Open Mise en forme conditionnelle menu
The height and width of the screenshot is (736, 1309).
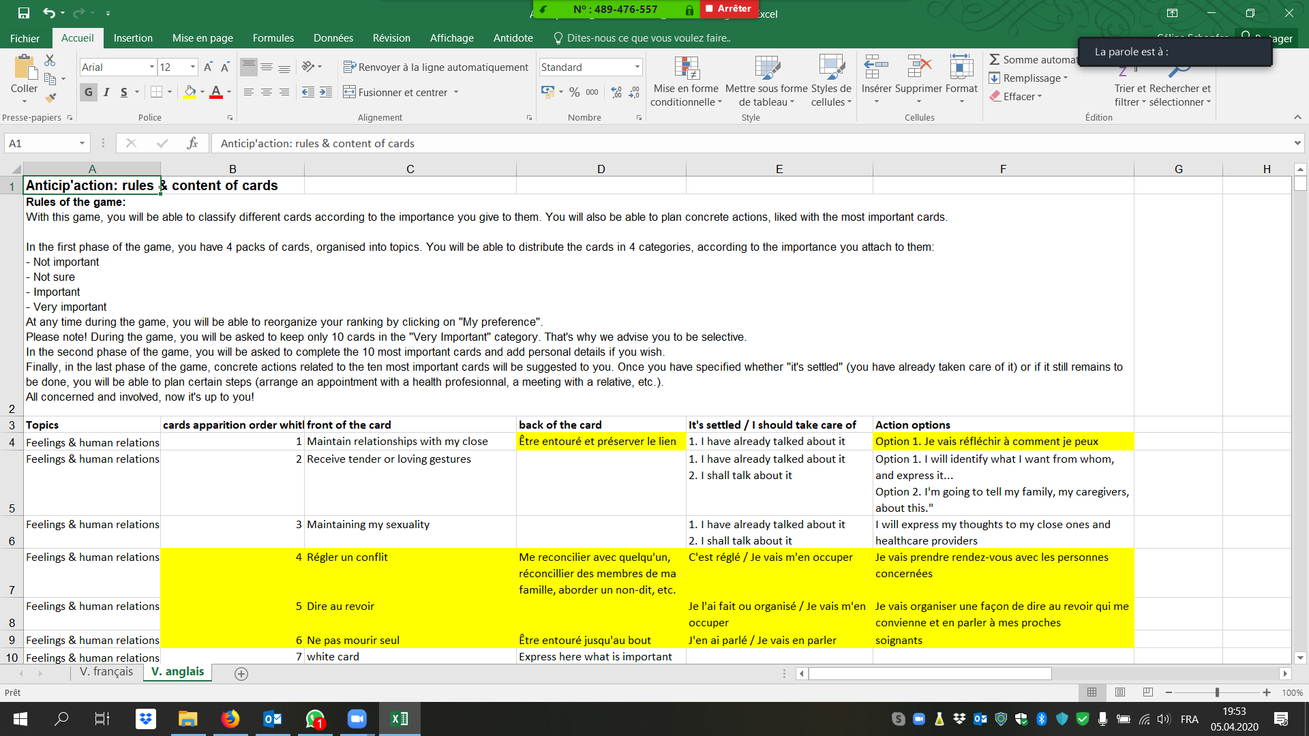686,80
